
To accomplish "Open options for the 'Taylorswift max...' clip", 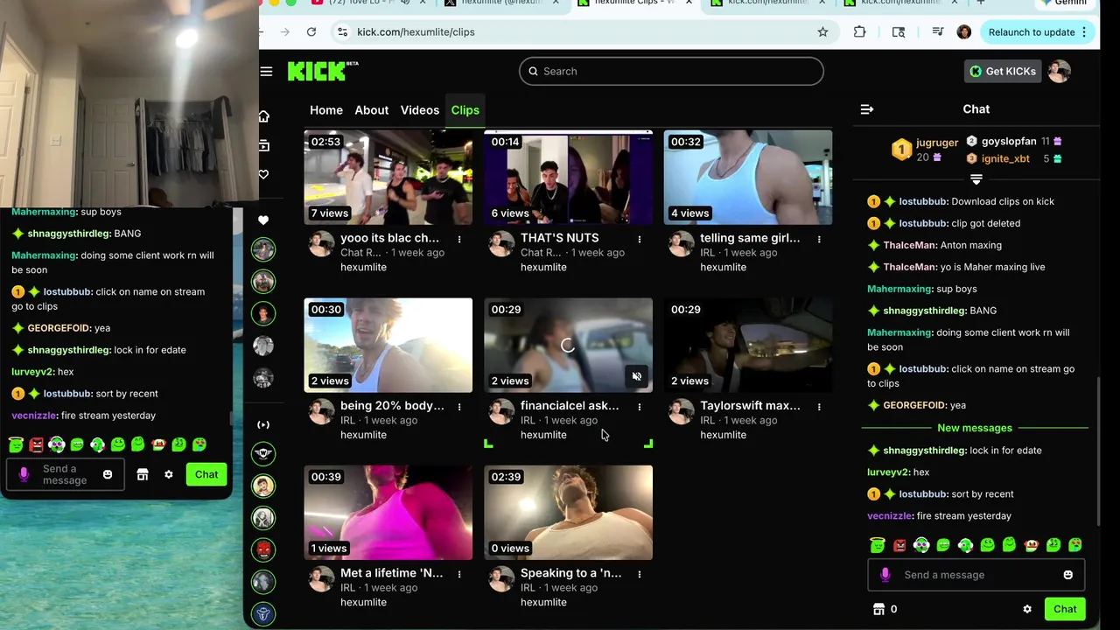I will pos(819,407).
